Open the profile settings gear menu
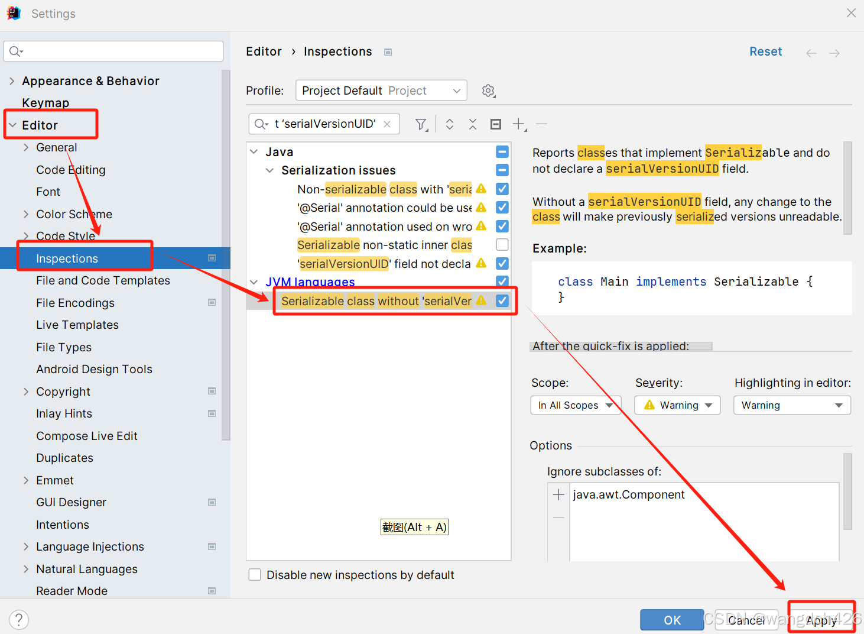Image resolution: width=864 pixels, height=634 pixels. [488, 90]
